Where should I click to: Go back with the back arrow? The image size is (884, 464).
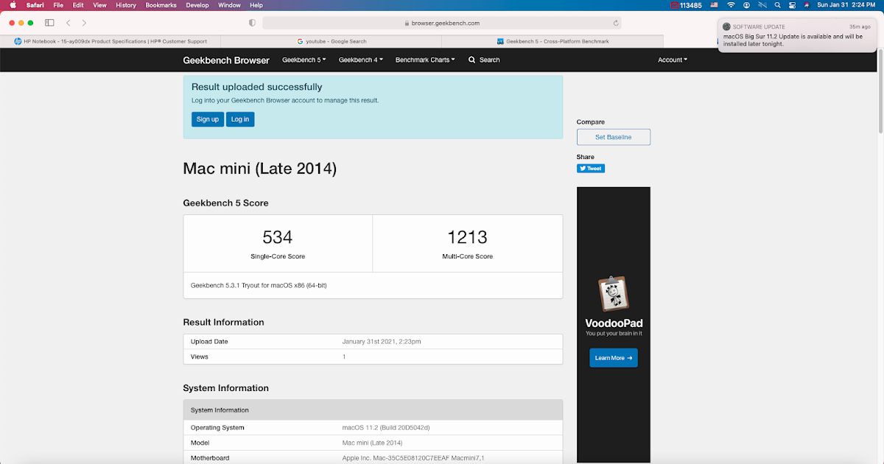pyautogui.click(x=69, y=23)
